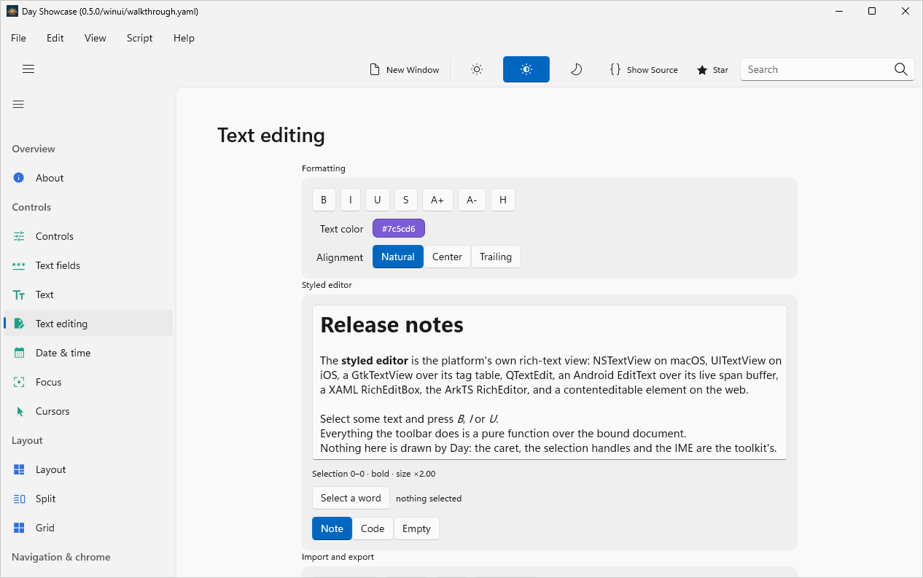Click the 'Selection 0–0 · bold · size ×2.00' status
The height and width of the screenshot is (578, 923).
click(x=373, y=474)
